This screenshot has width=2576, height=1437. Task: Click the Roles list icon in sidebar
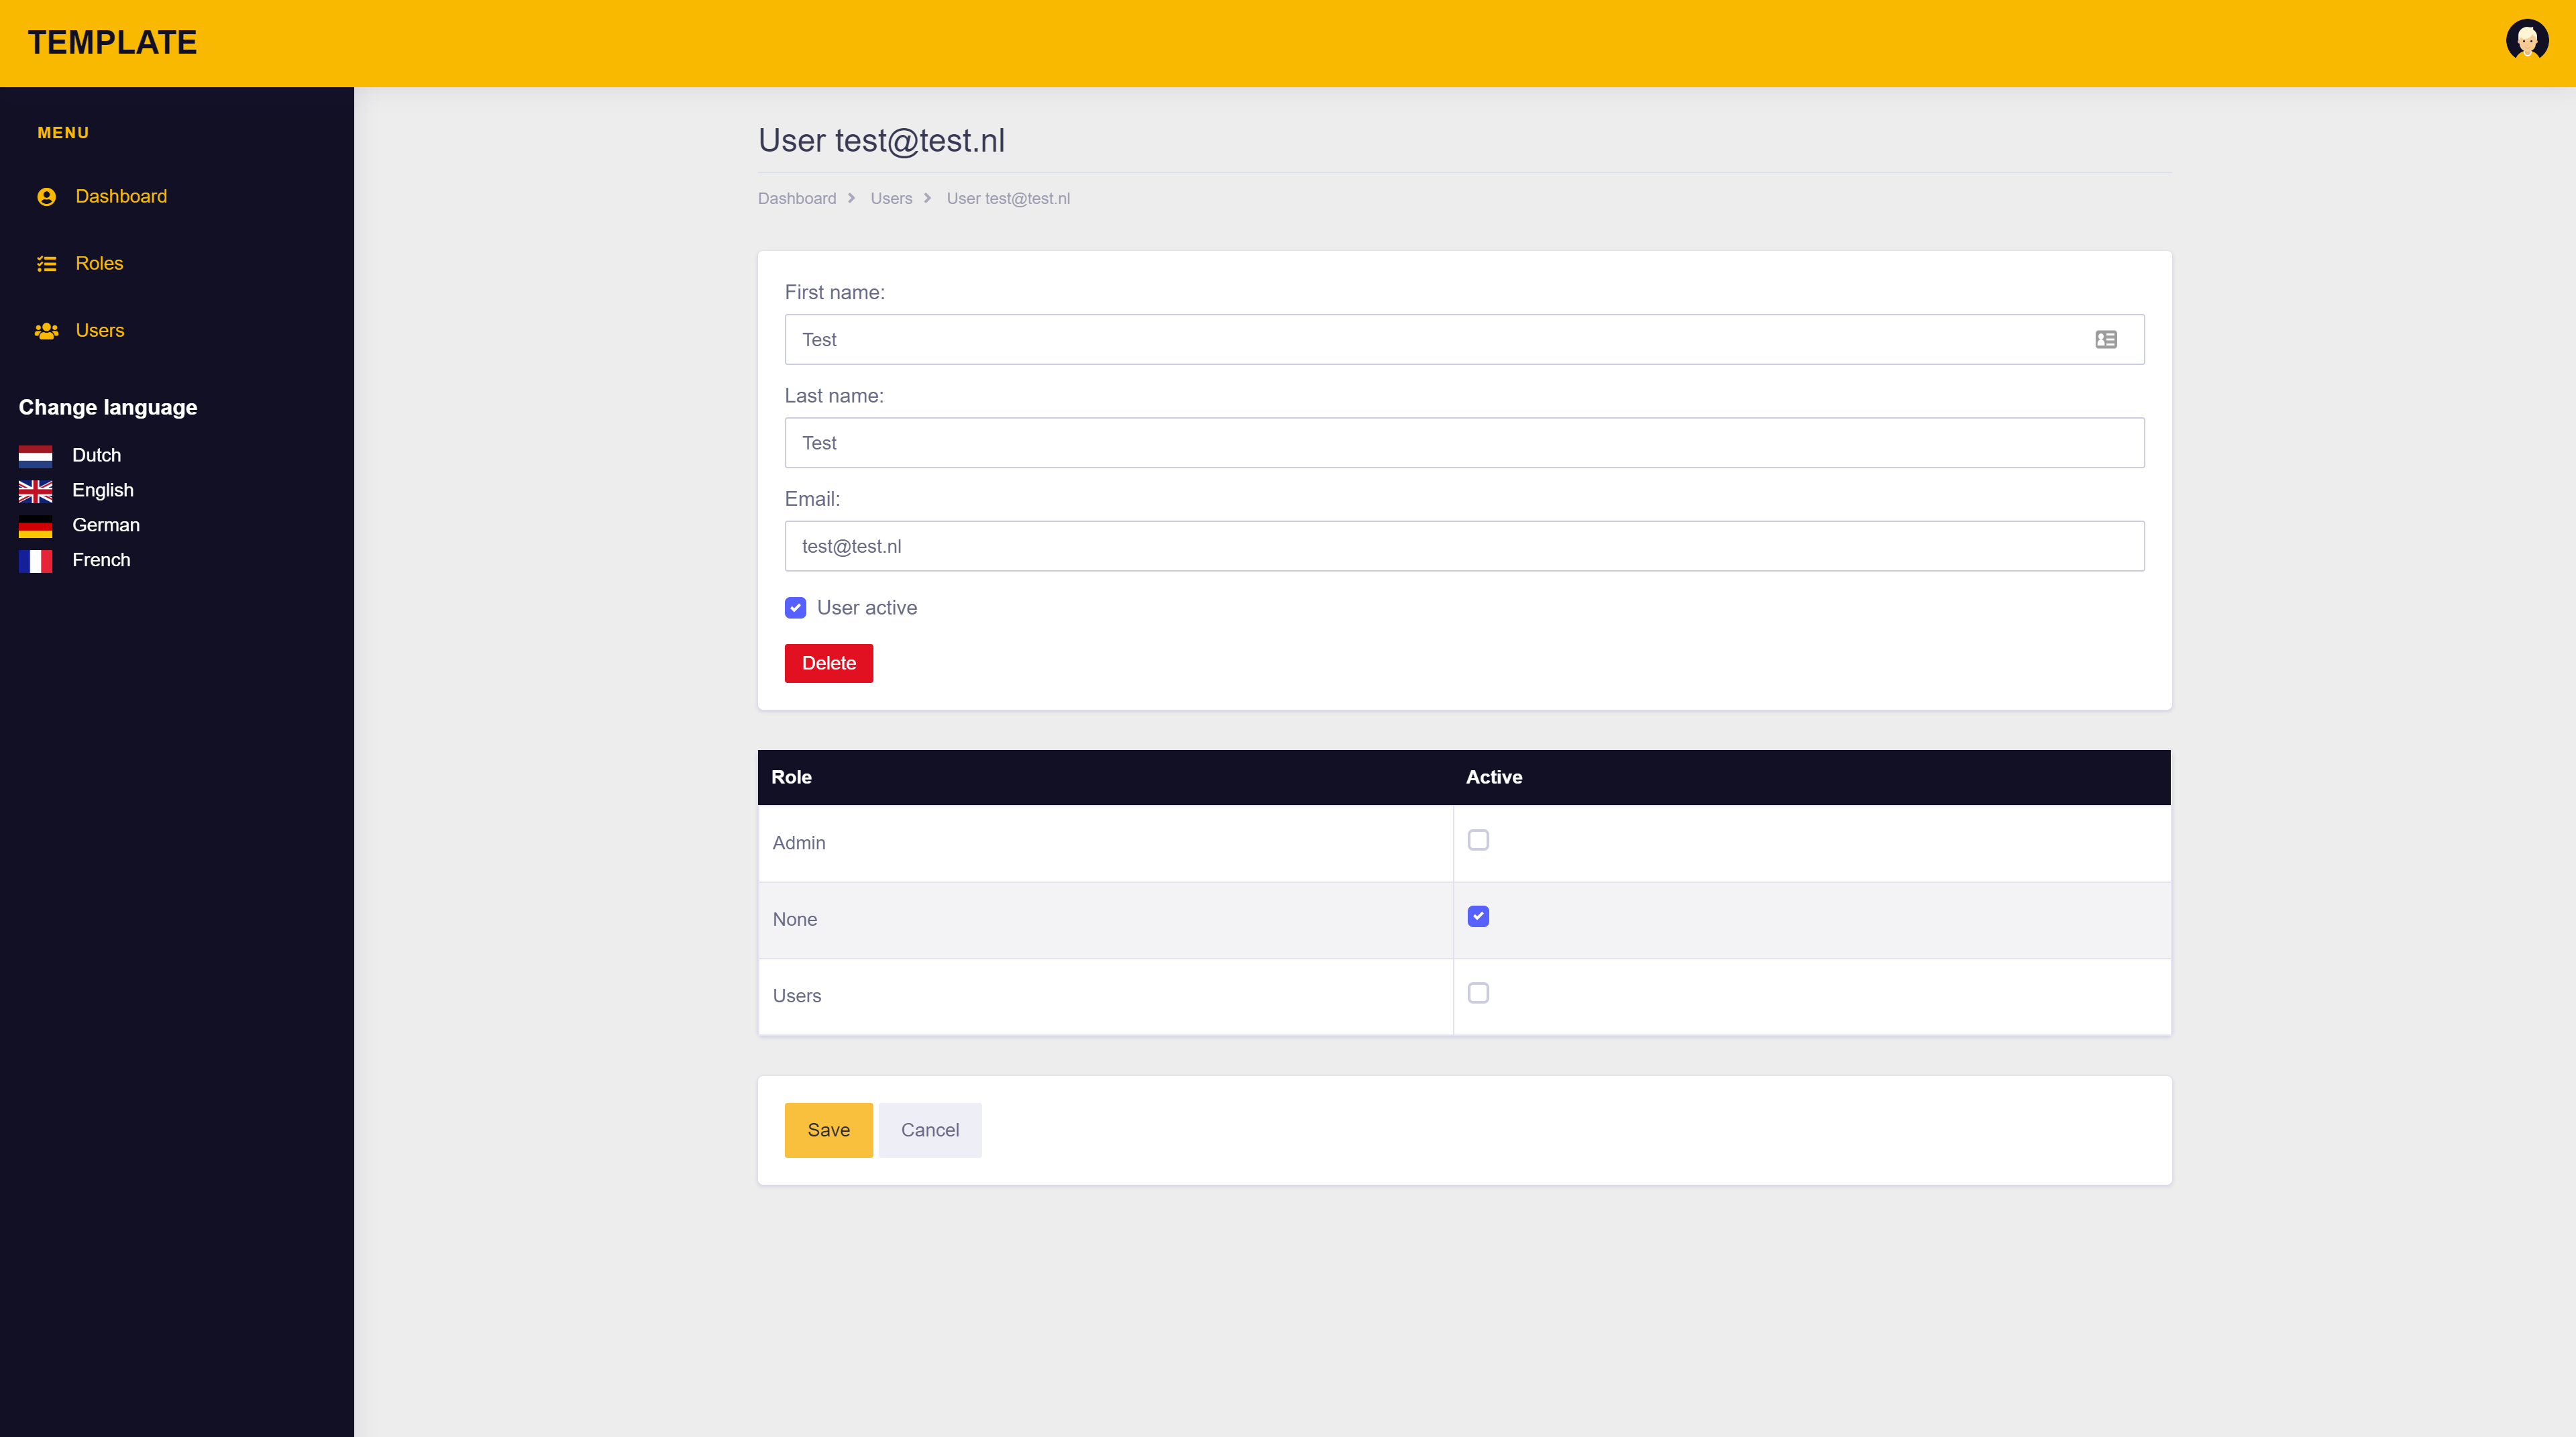coord(46,264)
